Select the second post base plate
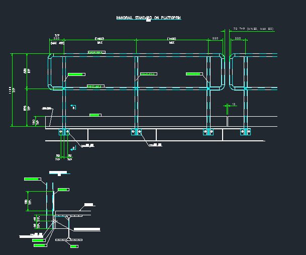306x255 pixels. pyautogui.click(x=136, y=132)
